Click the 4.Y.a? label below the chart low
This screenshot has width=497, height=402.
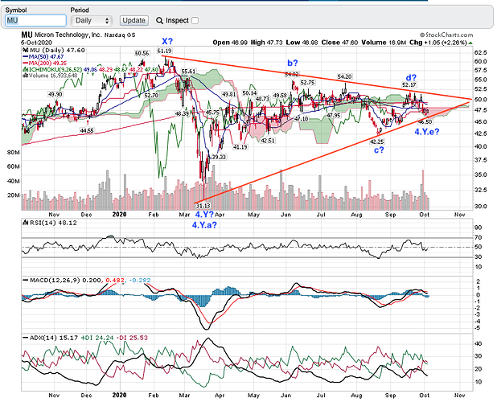(x=204, y=226)
